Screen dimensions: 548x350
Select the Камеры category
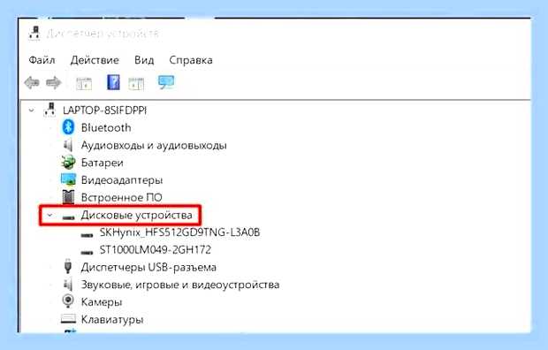pos(102,301)
